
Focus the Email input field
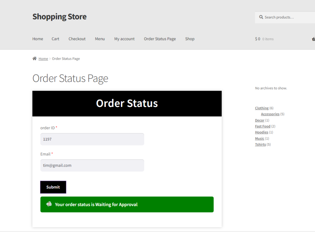92,165
